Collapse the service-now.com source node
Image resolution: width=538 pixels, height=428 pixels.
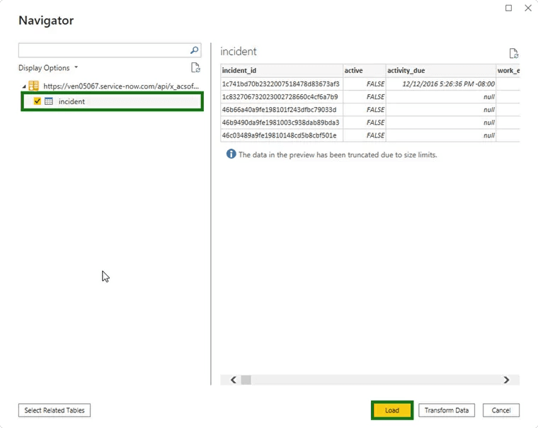[23, 86]
